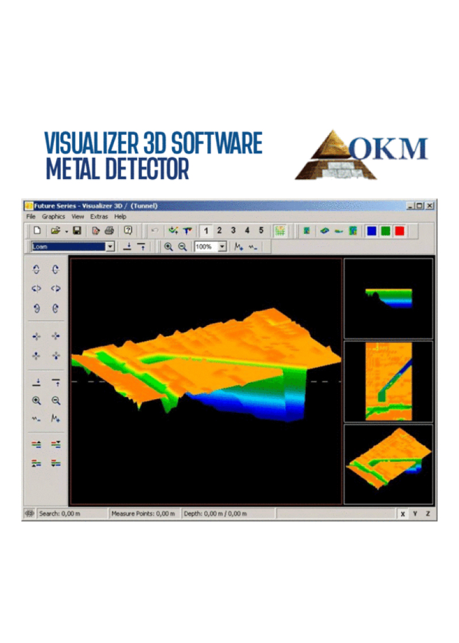Click the side panel zoom-out magnifier

pyautogui.click(x=56, y=401)
